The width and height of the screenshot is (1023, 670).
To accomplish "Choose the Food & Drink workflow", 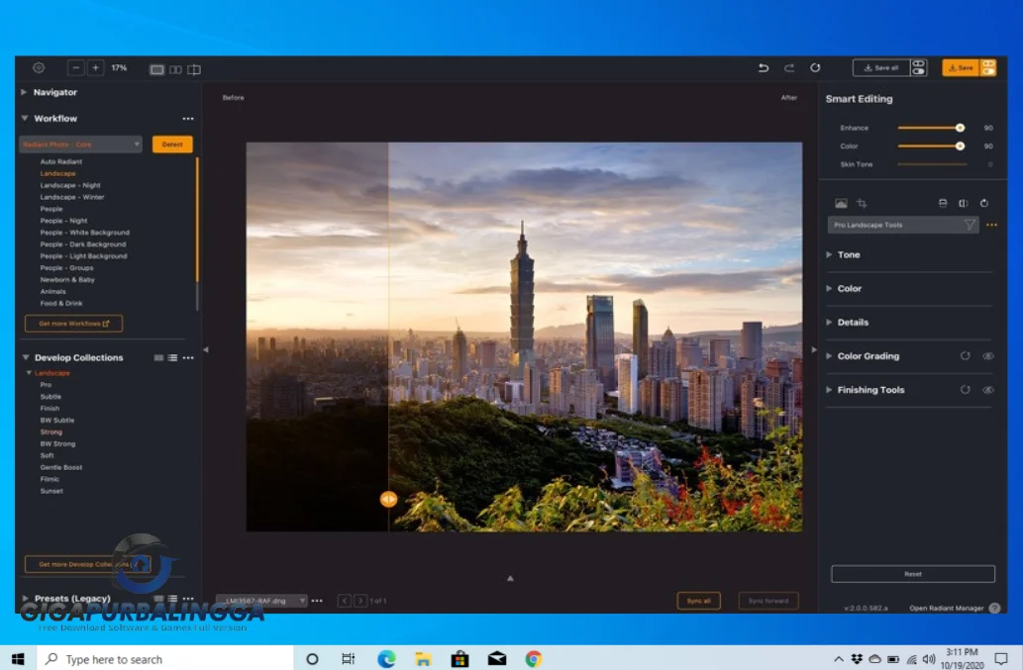I will coord(61,304).
